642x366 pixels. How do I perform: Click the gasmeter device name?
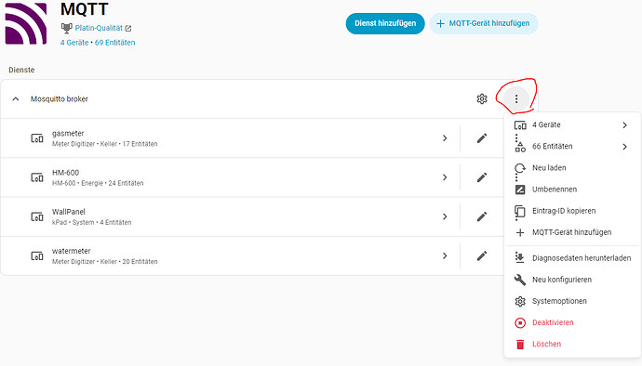point(68,134)
